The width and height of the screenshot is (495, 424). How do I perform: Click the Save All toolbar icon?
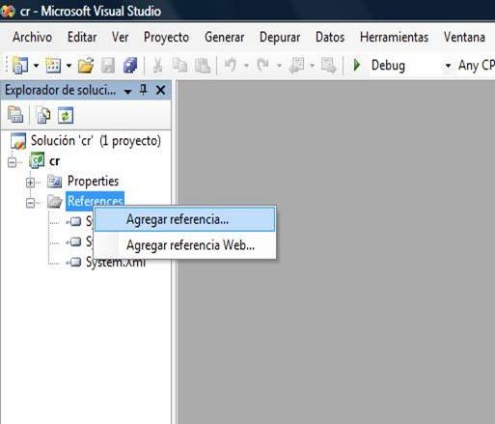(x=130, y=66)
